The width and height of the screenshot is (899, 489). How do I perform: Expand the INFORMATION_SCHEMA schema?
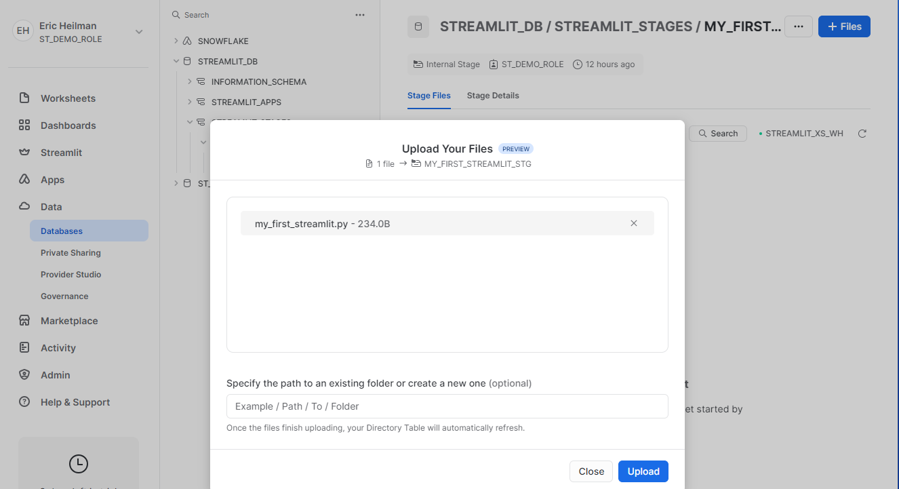[190, 82]
